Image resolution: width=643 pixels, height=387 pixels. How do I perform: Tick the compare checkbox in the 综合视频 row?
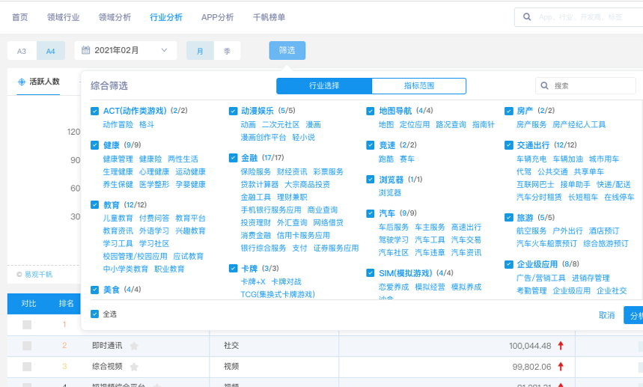[x=27, y=367]
